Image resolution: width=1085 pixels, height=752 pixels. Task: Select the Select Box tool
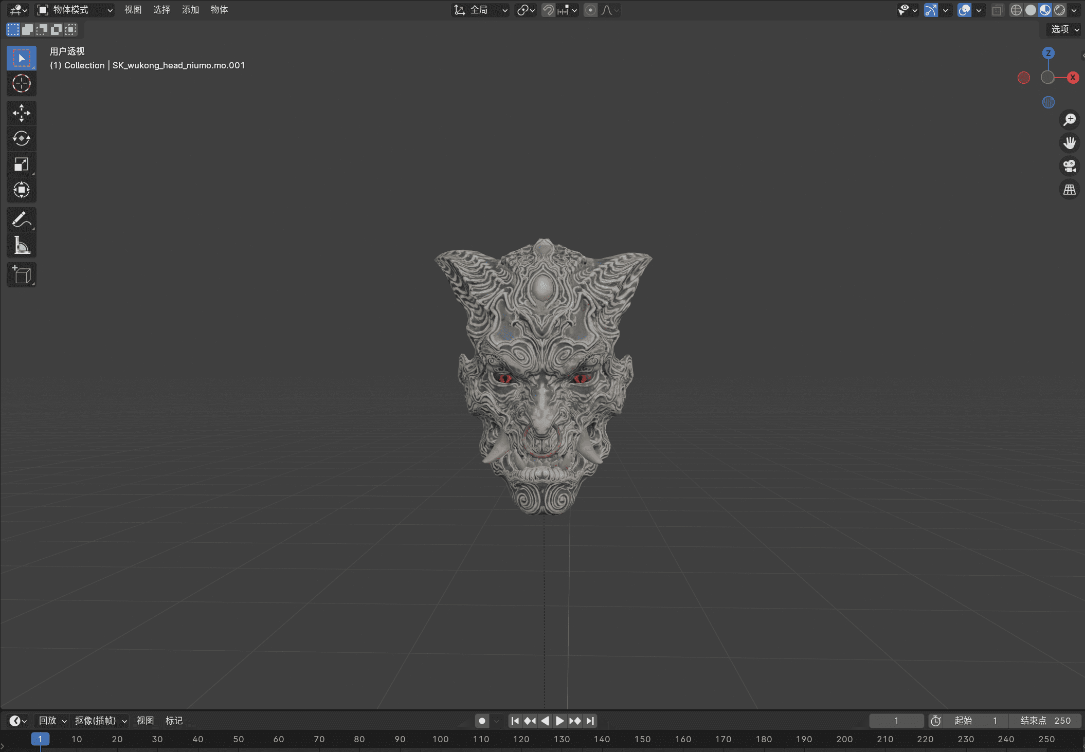coord(22,58)
